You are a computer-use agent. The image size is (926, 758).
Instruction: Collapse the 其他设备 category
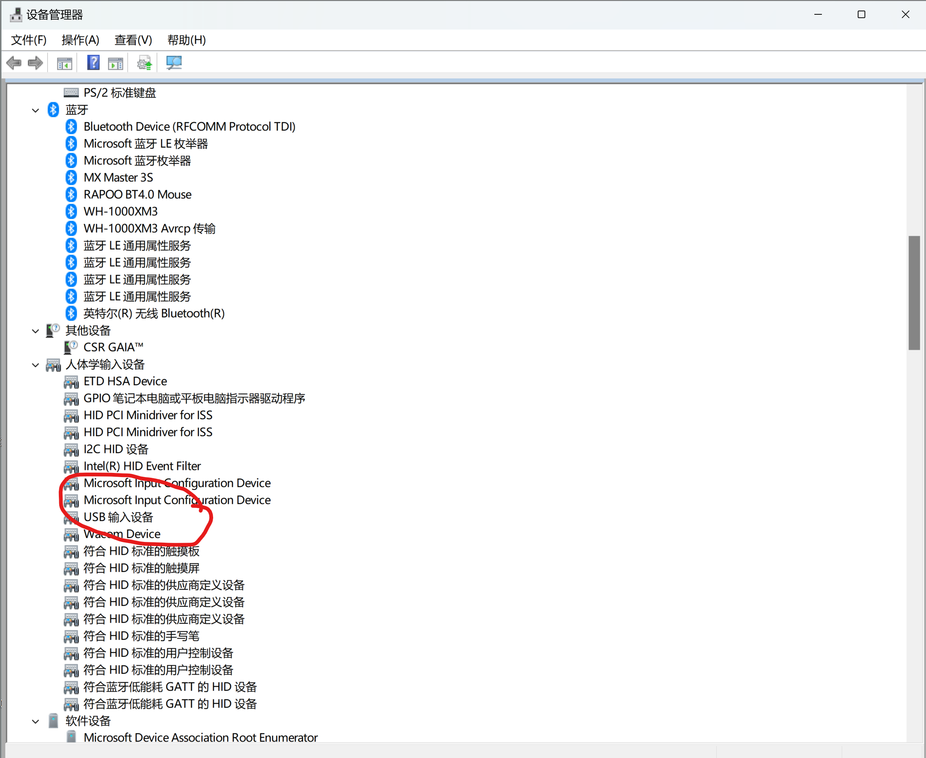point(35,331)
